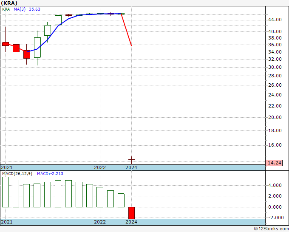Click the 2024 cross candlestick near 14.24
The width and height of the screenshot is (289, 232).
(x=132, y=160)
